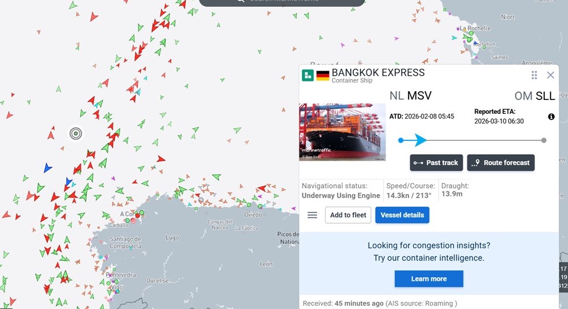Open the BANGKOK EXPRESS ship photo
Screen dimensions: 568x309
click(342, 132)
